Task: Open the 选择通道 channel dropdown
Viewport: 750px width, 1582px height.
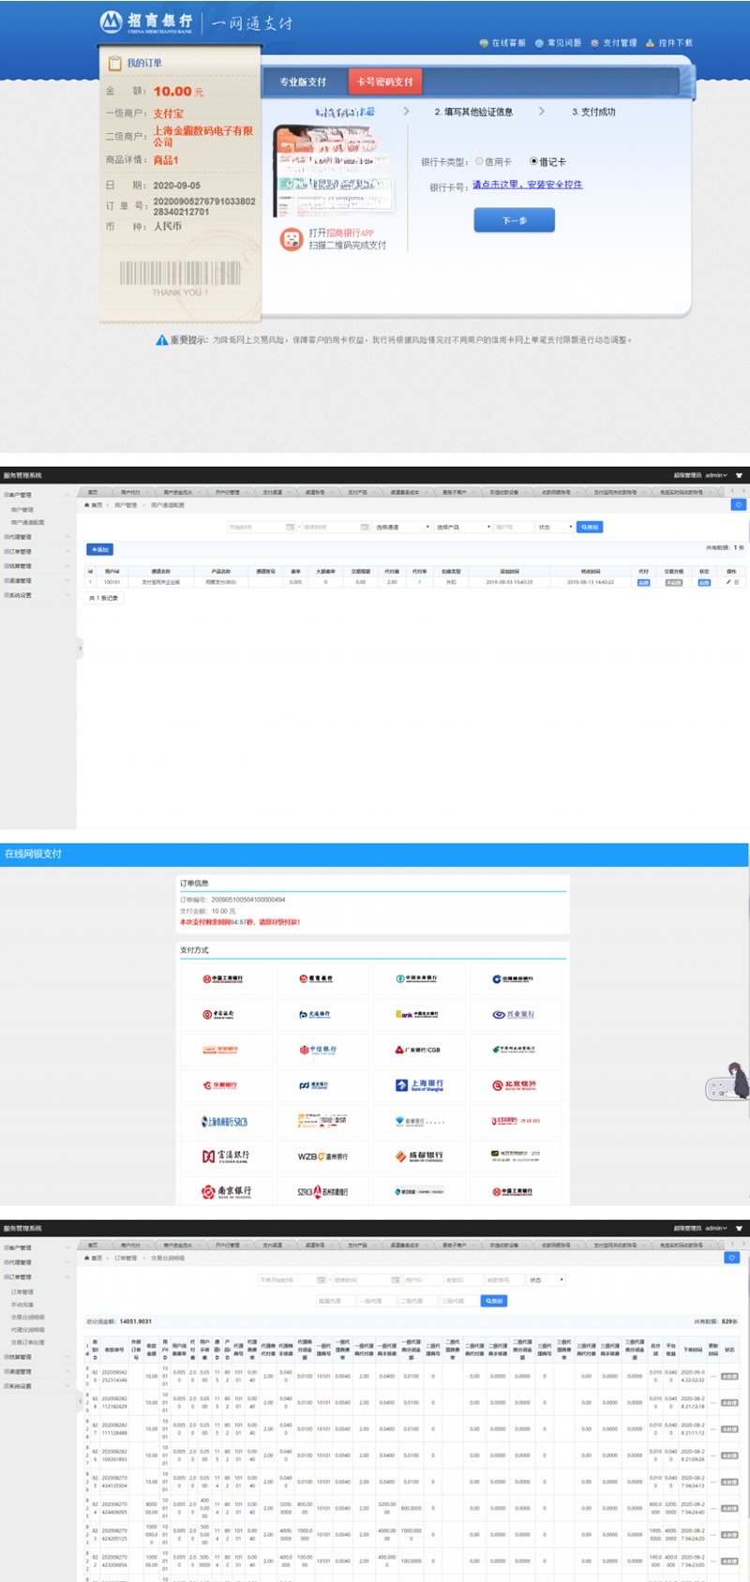Action: pos(402,528)
